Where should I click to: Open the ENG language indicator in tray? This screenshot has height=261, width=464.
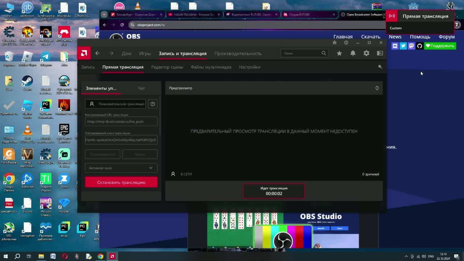pos(431,256)
